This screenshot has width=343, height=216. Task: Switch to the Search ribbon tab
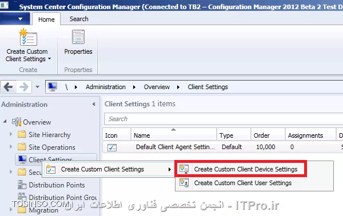point(79,19)
